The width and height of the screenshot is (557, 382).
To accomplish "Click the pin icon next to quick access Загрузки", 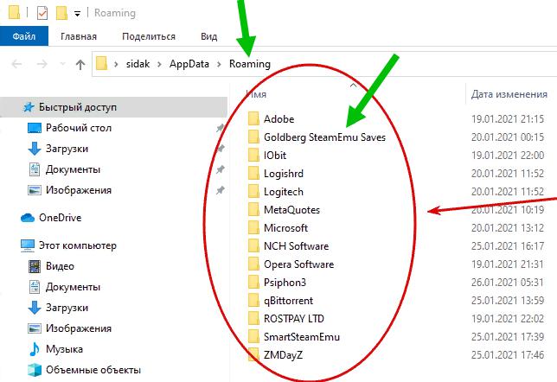I will coord(221,149).
